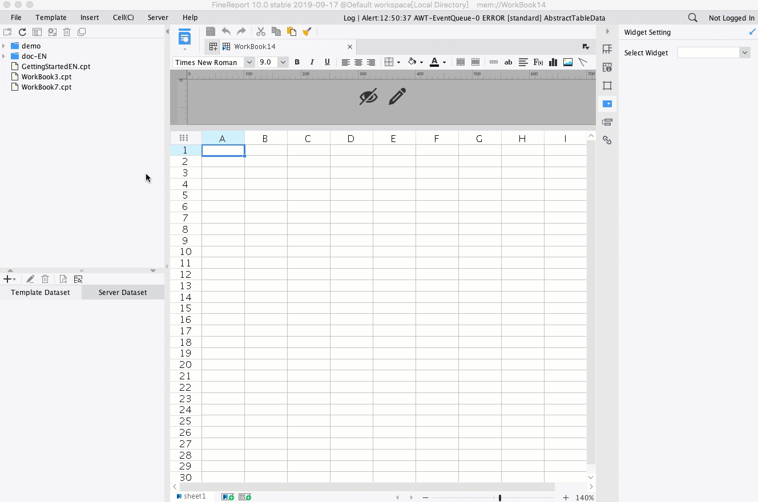This screenshot has width=758, height=502.
Task: Click the Paste icon in the toolbar
Action: tap(292, 32)
